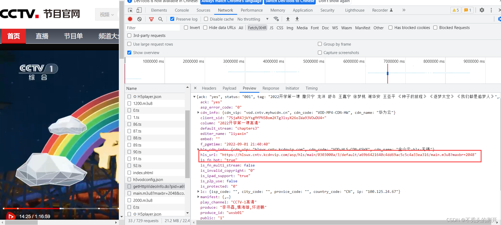
Task: Open DevTools settings gear icon
Action: [x=482, y=10]
